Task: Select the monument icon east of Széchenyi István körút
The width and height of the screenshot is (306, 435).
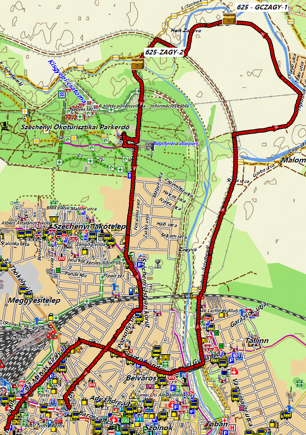Action: (x=158, y=262)
